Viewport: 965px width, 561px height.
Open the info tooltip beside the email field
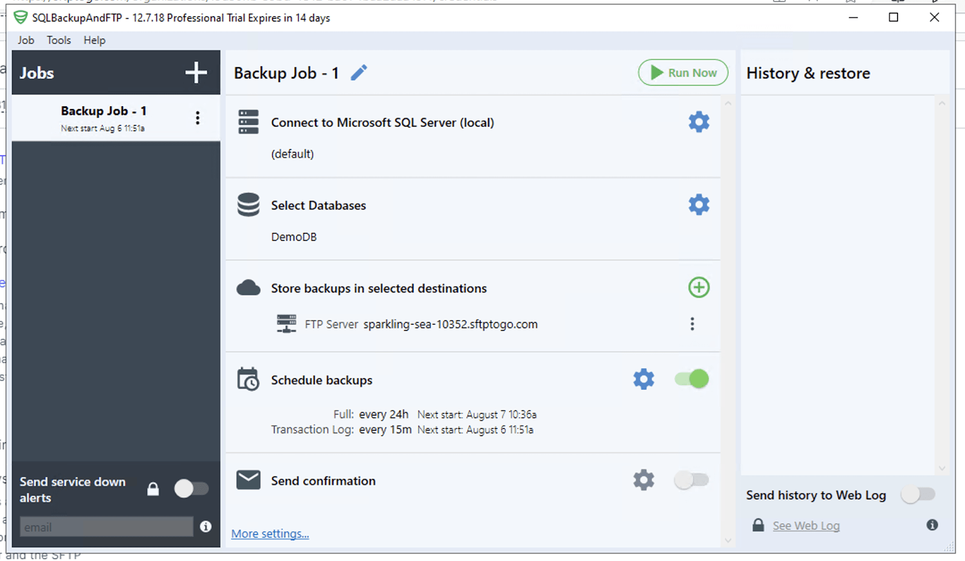pyautogui.click(x=205, y=526)
